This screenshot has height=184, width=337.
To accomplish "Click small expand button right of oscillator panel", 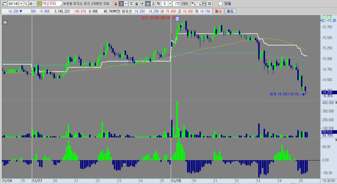I will click(x=336, y=140).
